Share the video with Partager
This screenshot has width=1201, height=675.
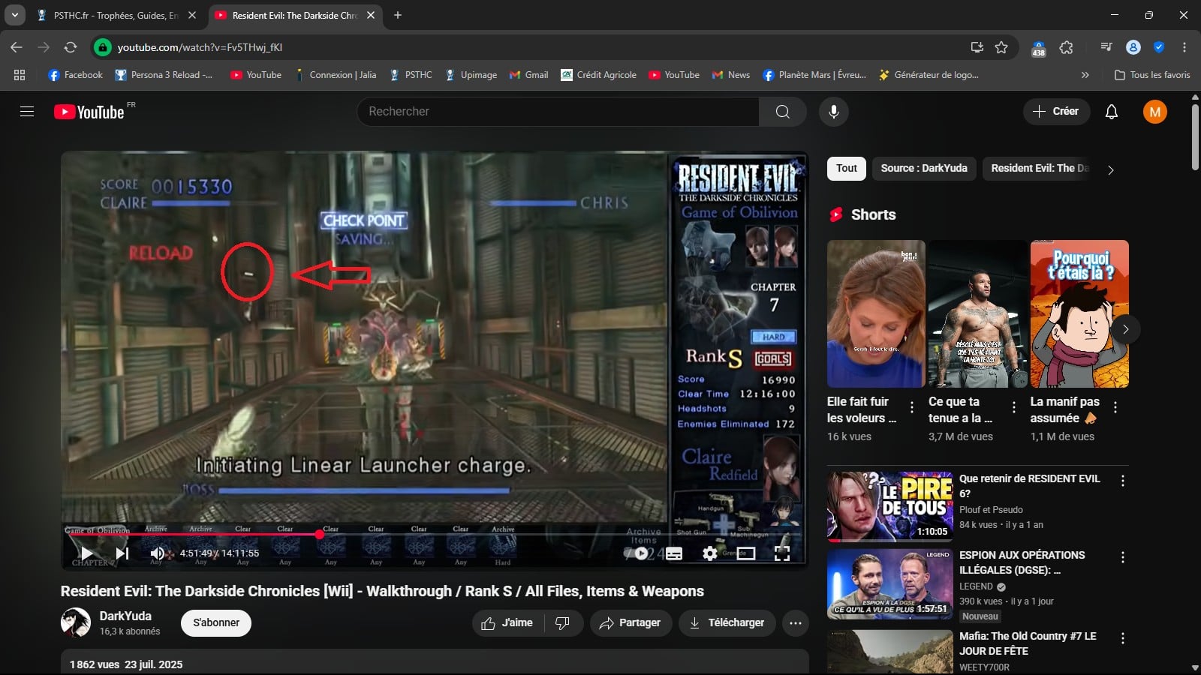(630, 623)
